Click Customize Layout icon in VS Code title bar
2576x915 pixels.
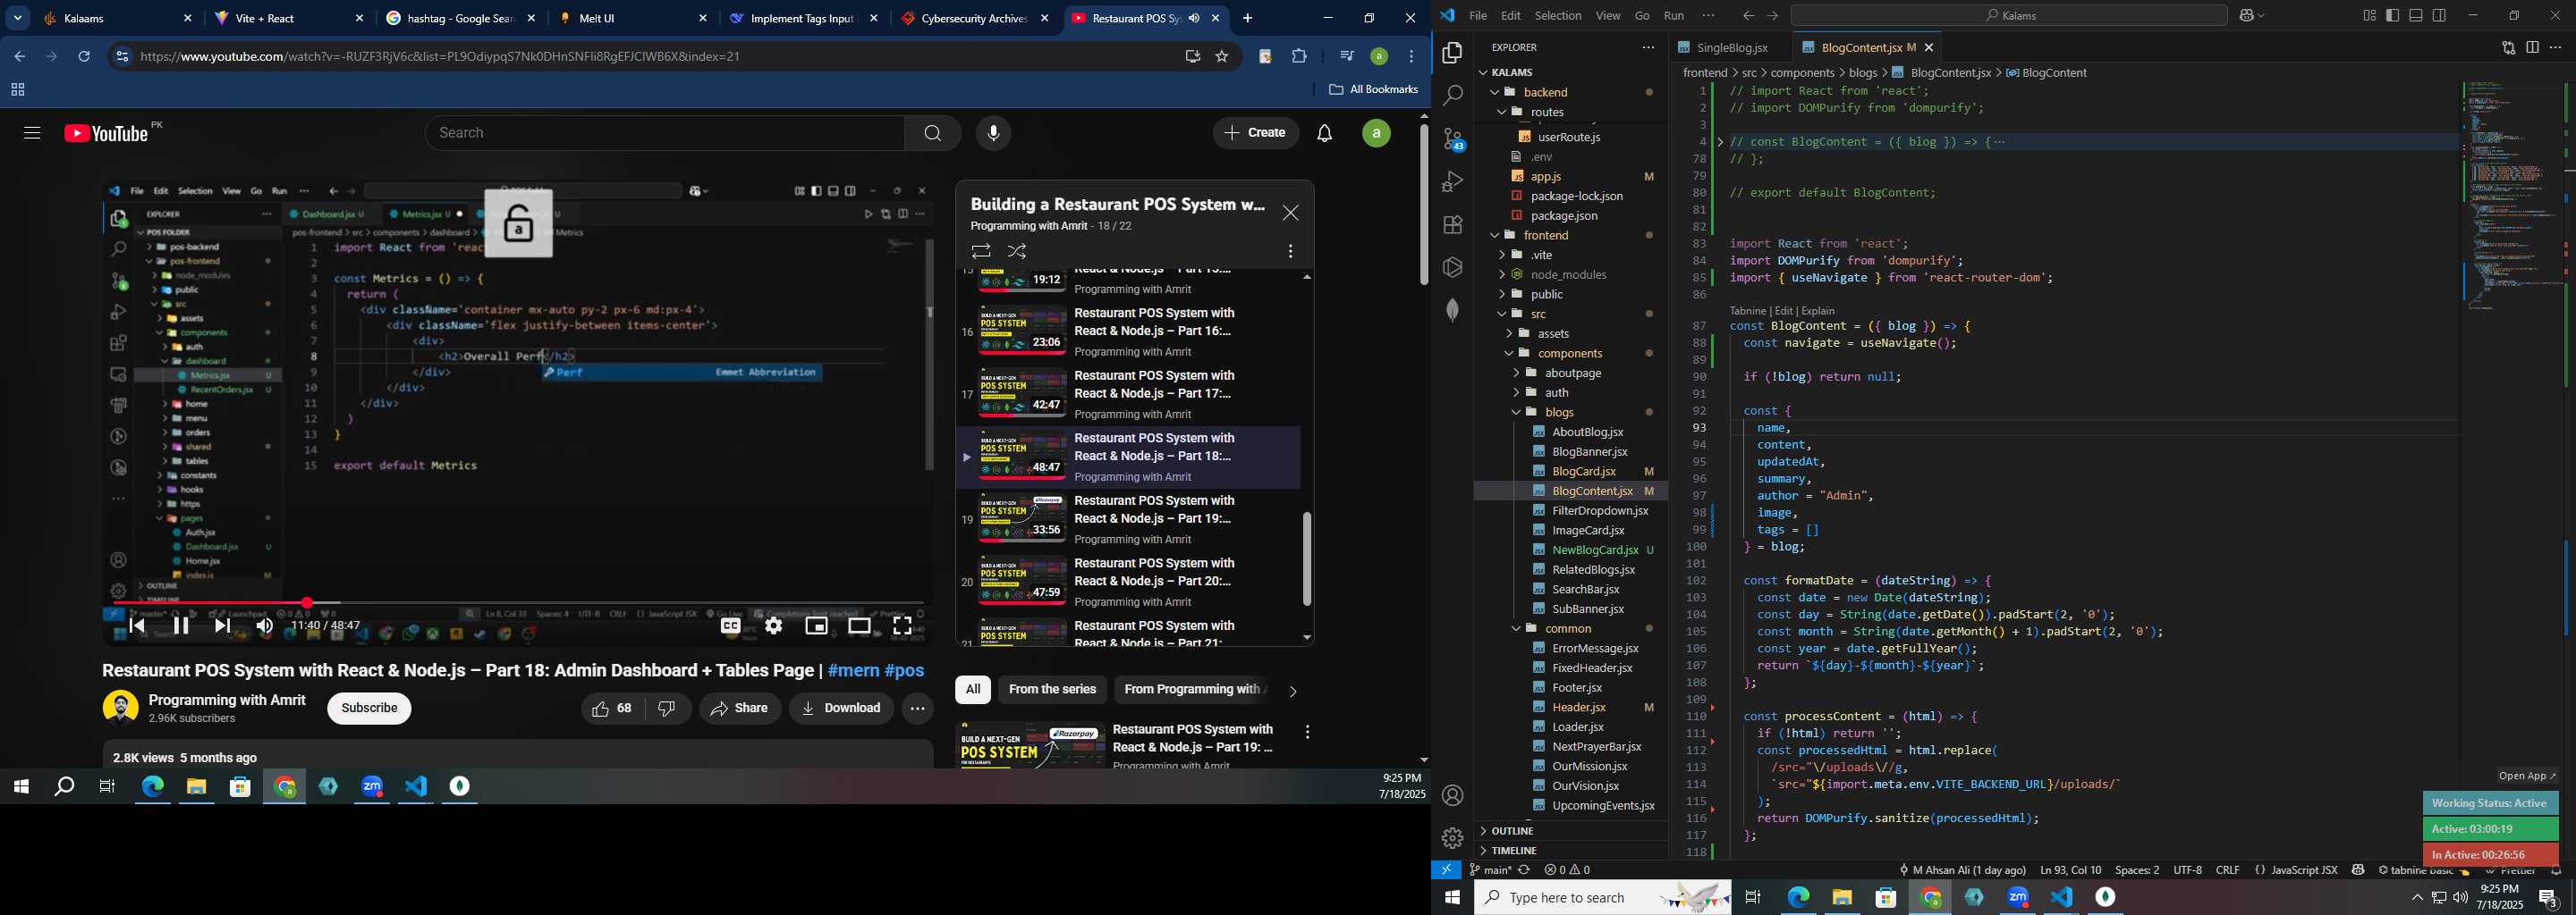coord(2369,15)
